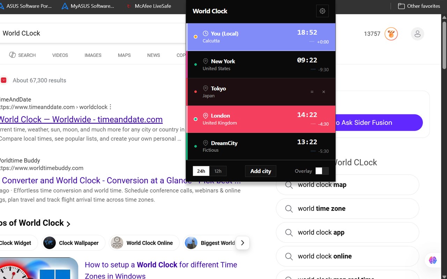Image resolution: width=447 pixels, height=279 pixels.
Task: Click London's 14:22 time
Action: 307,114
